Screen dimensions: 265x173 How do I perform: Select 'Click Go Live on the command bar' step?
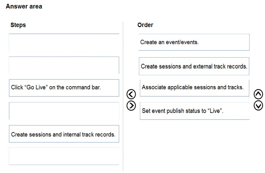pos(64,88)
